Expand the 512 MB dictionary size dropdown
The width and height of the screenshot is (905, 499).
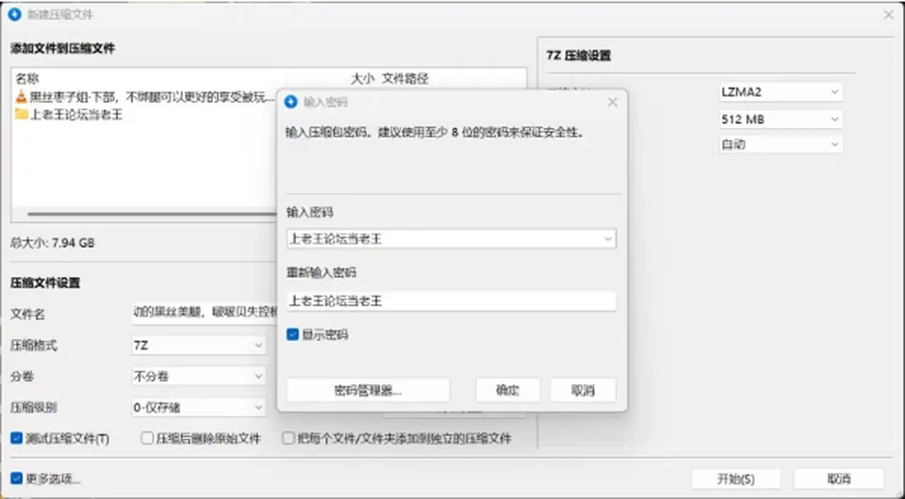pyautogui.click(x=781, y=120)
